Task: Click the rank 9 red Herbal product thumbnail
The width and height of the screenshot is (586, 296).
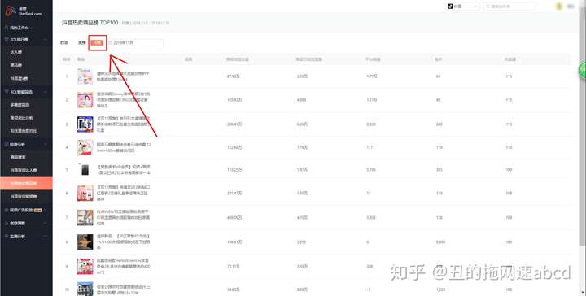Action: (85, 267)
